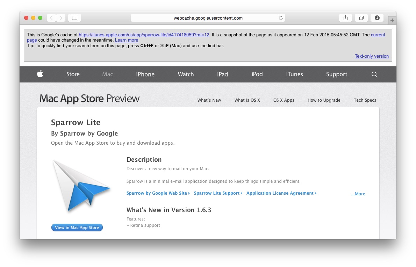Open the search magnifier in Apple nav
416x267 pixels.
coord(374,74)
